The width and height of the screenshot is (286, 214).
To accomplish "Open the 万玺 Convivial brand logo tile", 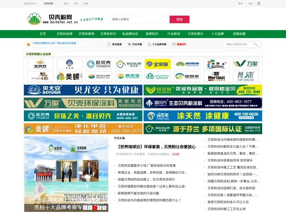I will click(x=246, y=64).
